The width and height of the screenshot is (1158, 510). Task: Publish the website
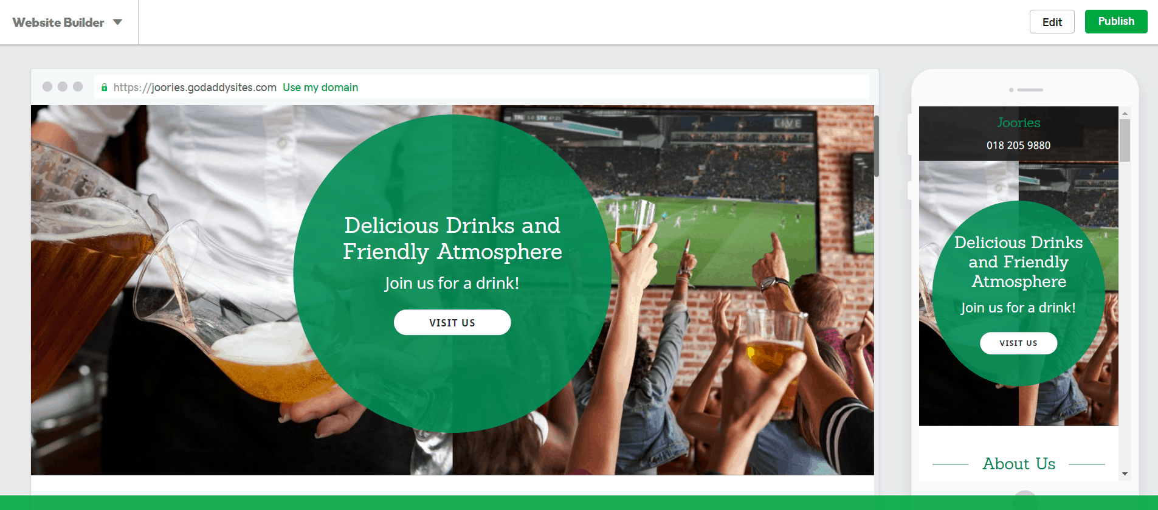pos(1116,21)
